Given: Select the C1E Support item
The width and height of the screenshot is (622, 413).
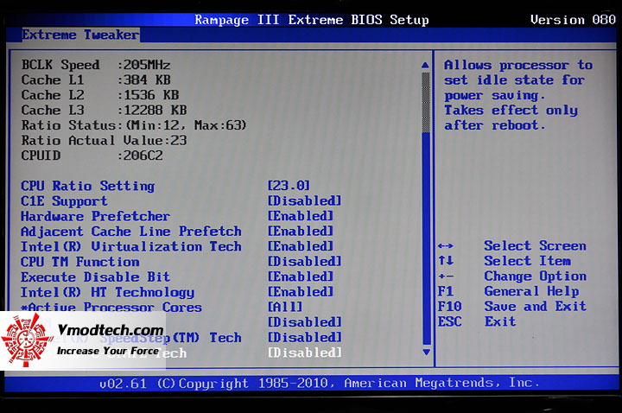Looking at the screenshot, I should point(64,201).
